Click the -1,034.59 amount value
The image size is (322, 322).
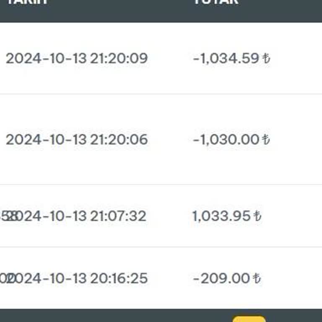(x=226, y=58)
